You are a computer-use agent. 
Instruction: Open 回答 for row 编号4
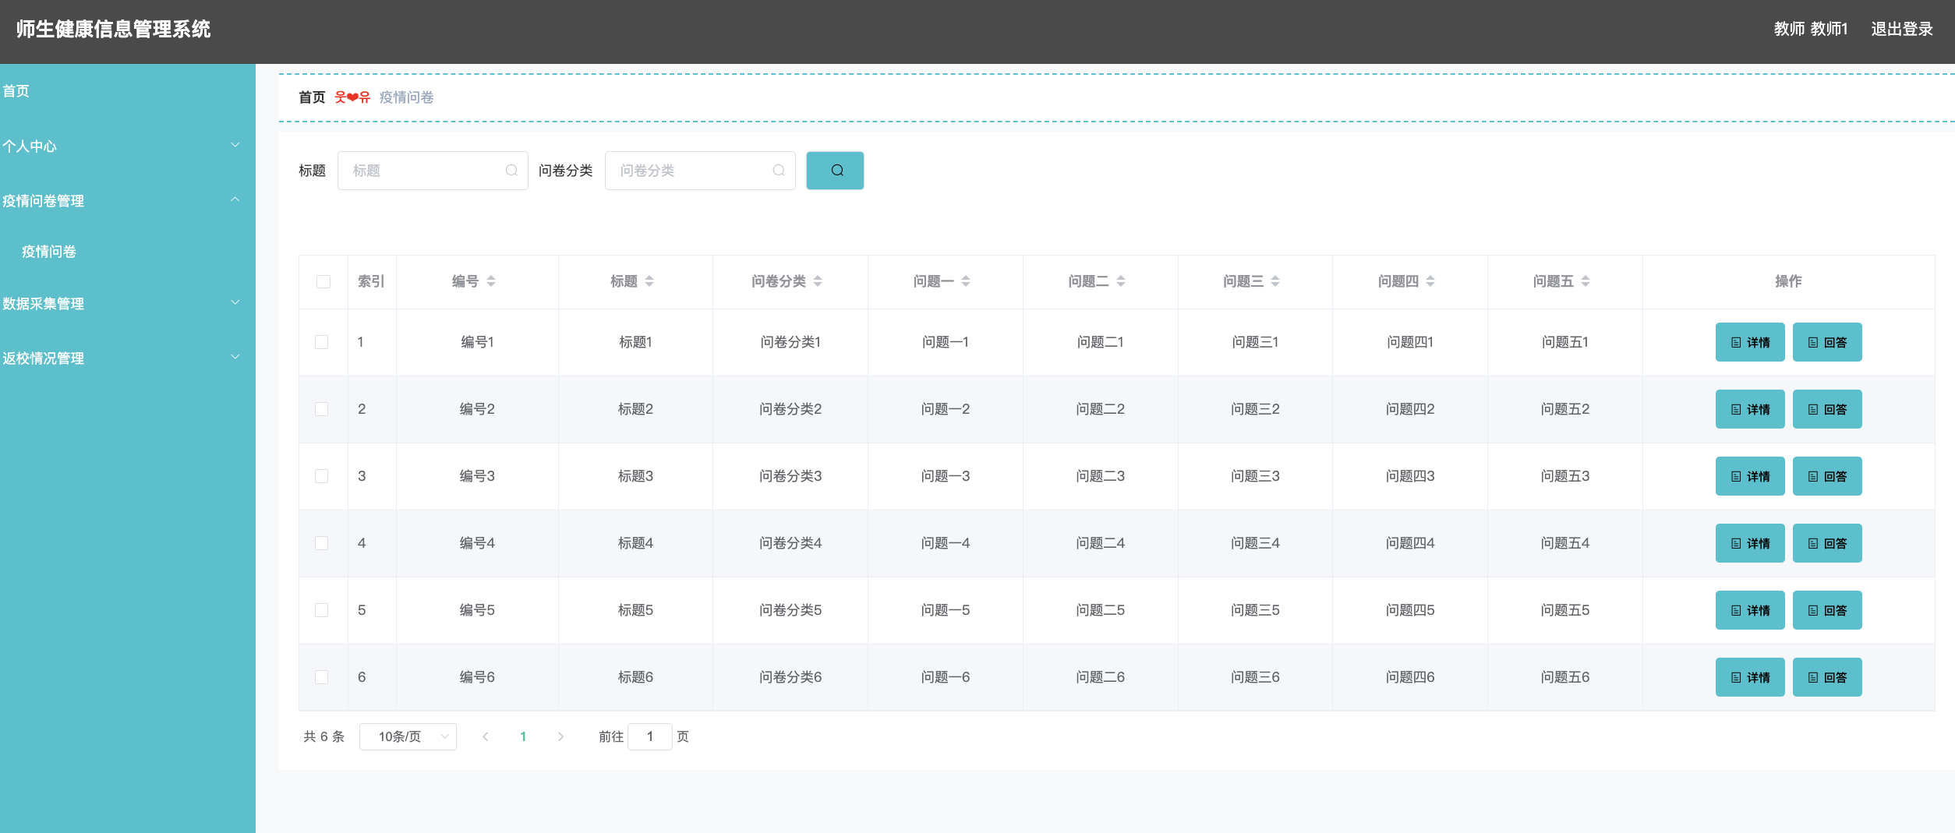point(1827,543)
